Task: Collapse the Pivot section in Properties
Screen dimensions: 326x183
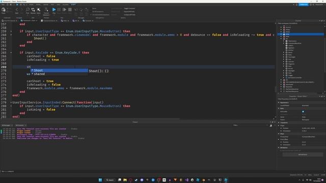Action: 279,134
